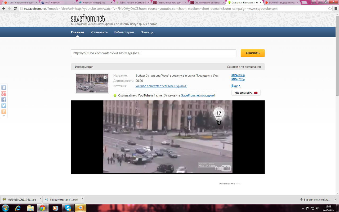Share the page on VKontakte
Screen dimensions: 339x212
coord(4,87)
